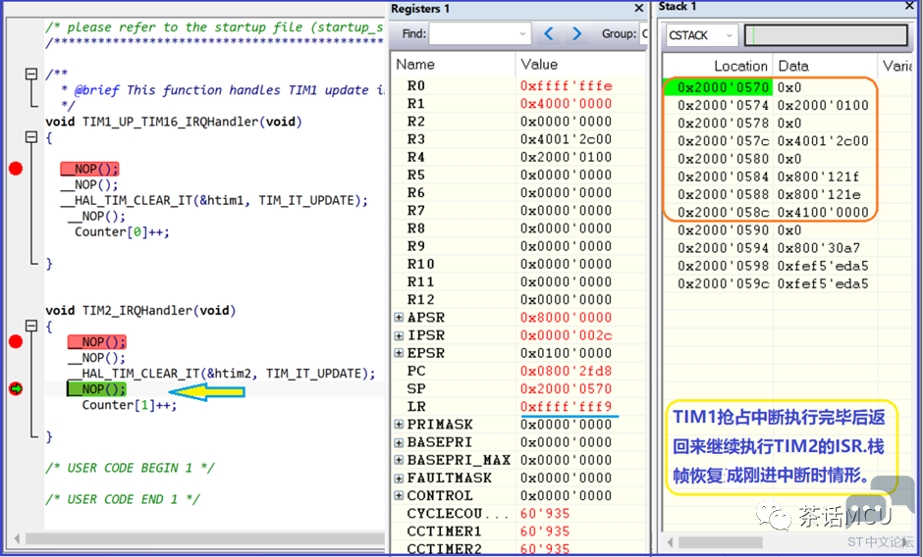The height and width of the screenshot is (557, 923).
Task: Select the CCTIMER1 register row
Action: click(518, 532)
